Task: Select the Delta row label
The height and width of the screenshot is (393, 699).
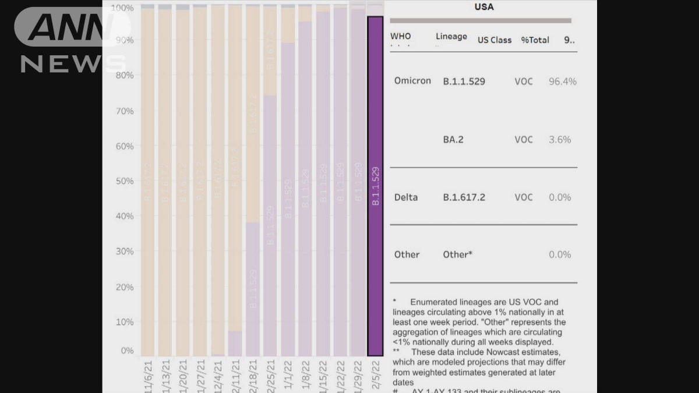Action: [x=406, y=197]
